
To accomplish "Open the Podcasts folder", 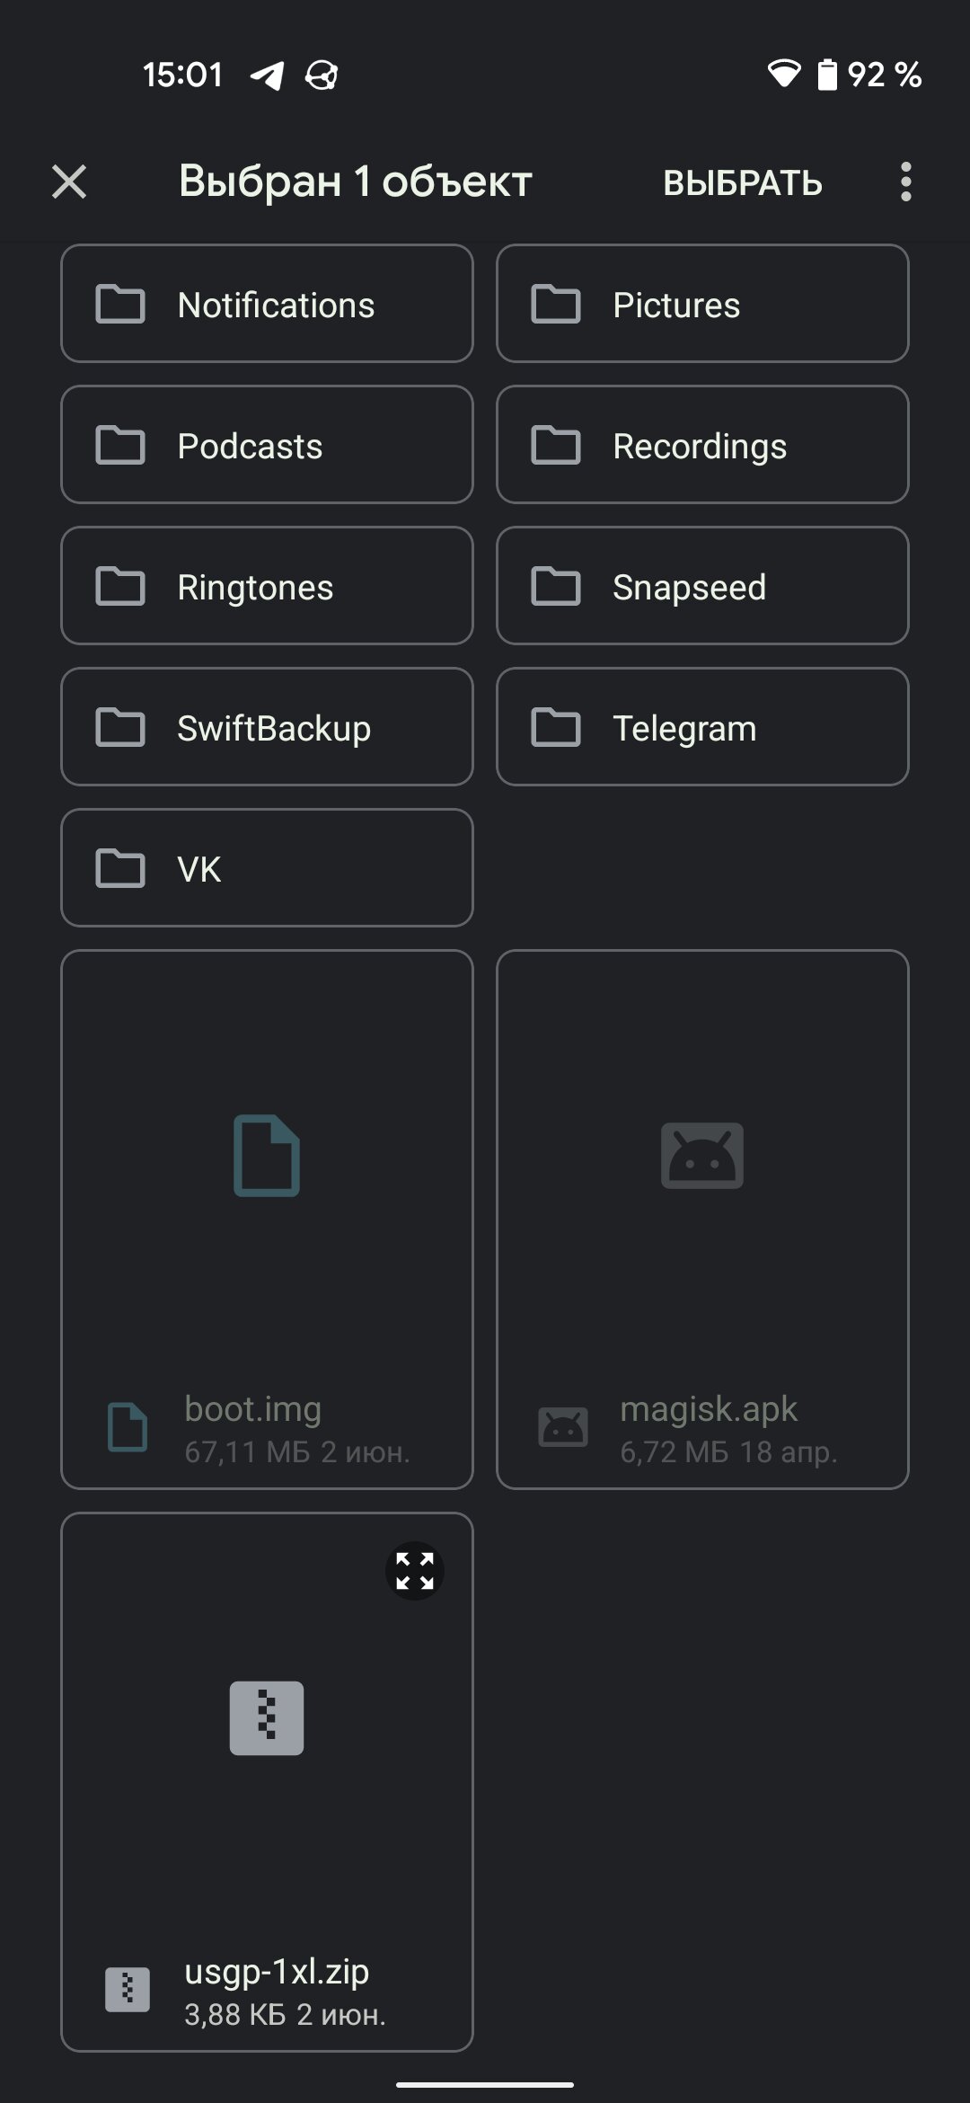I will click(x=267, y=446).
